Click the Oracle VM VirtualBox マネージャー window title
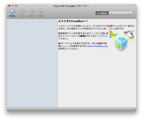Viewport: 143px width, 120px height. 71,6
